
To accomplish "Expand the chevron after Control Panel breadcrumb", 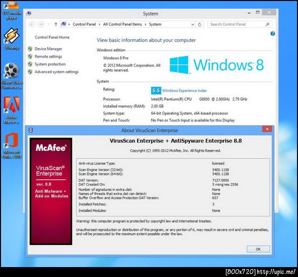I will [x=99, y=24].
